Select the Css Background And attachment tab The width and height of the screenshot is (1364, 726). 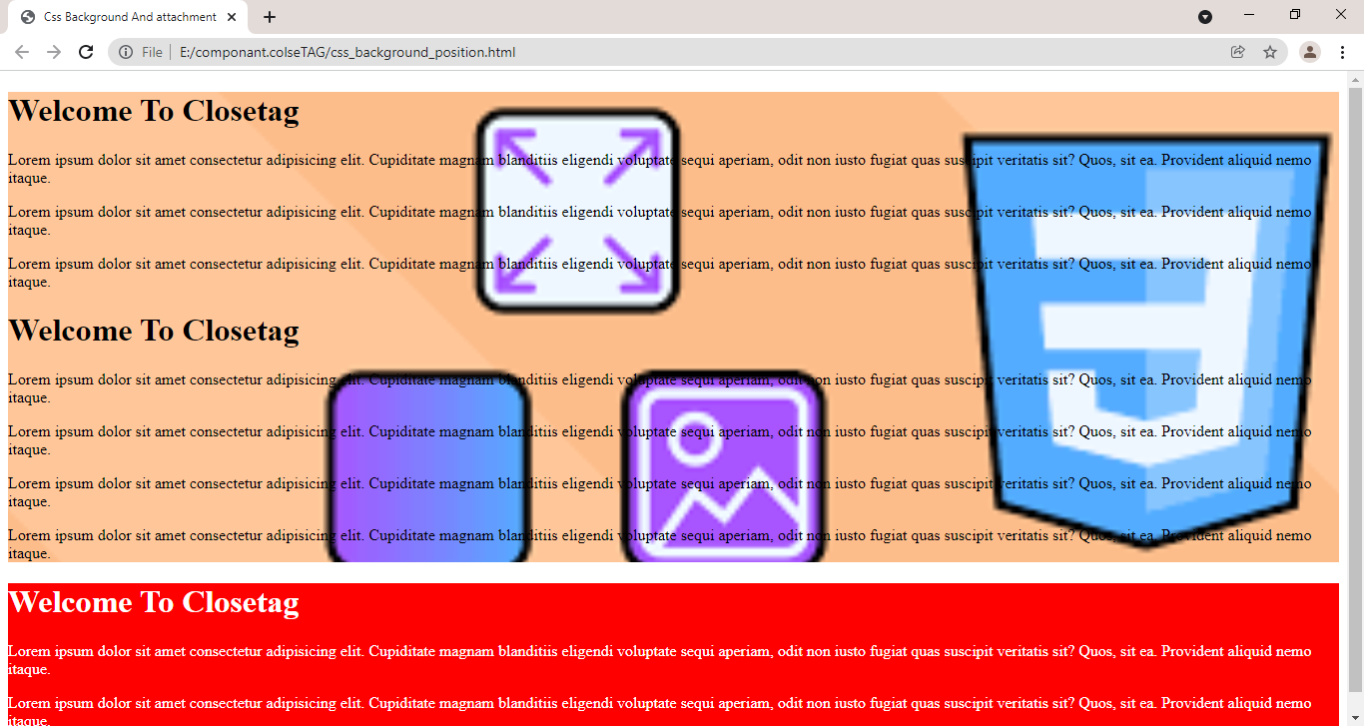click(x=128, y=17)
